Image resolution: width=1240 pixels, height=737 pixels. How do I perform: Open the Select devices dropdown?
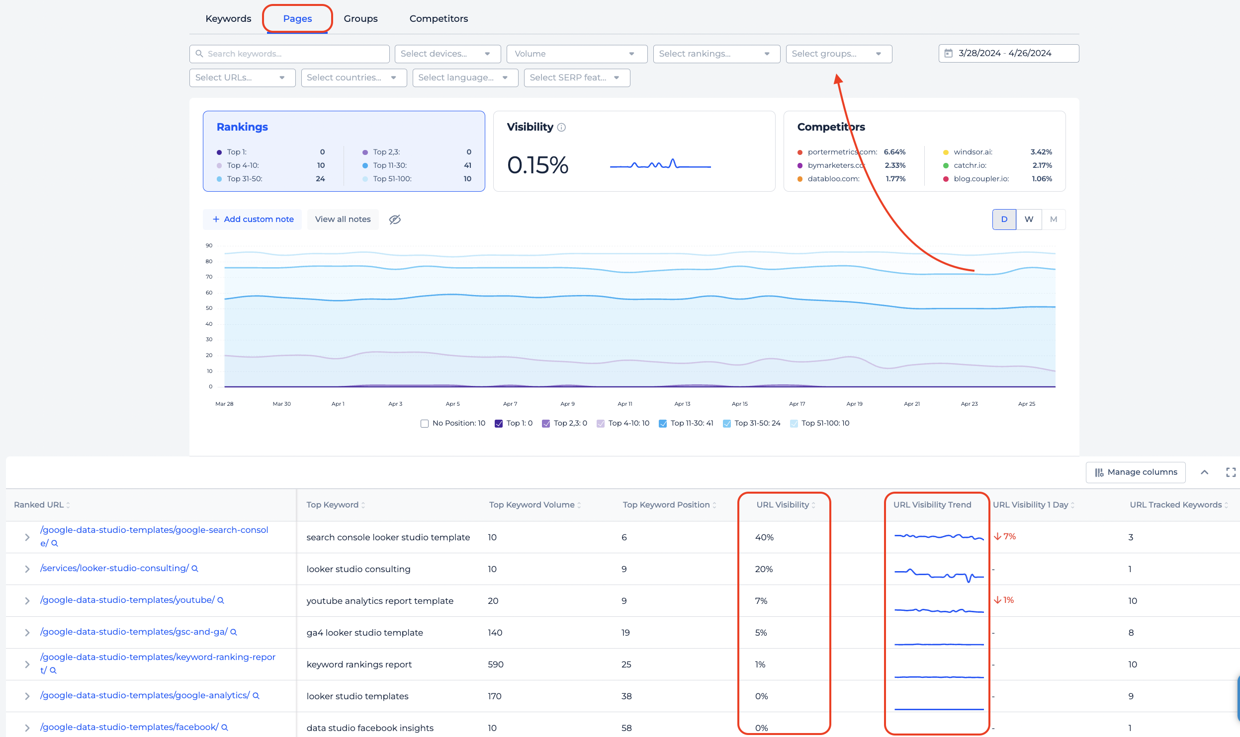point(447,54)
